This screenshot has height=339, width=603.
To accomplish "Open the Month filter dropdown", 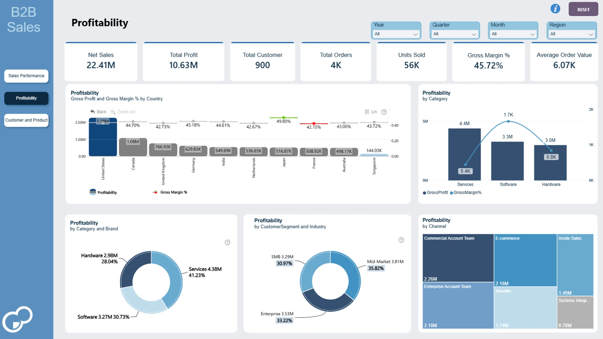I will 513,34.
